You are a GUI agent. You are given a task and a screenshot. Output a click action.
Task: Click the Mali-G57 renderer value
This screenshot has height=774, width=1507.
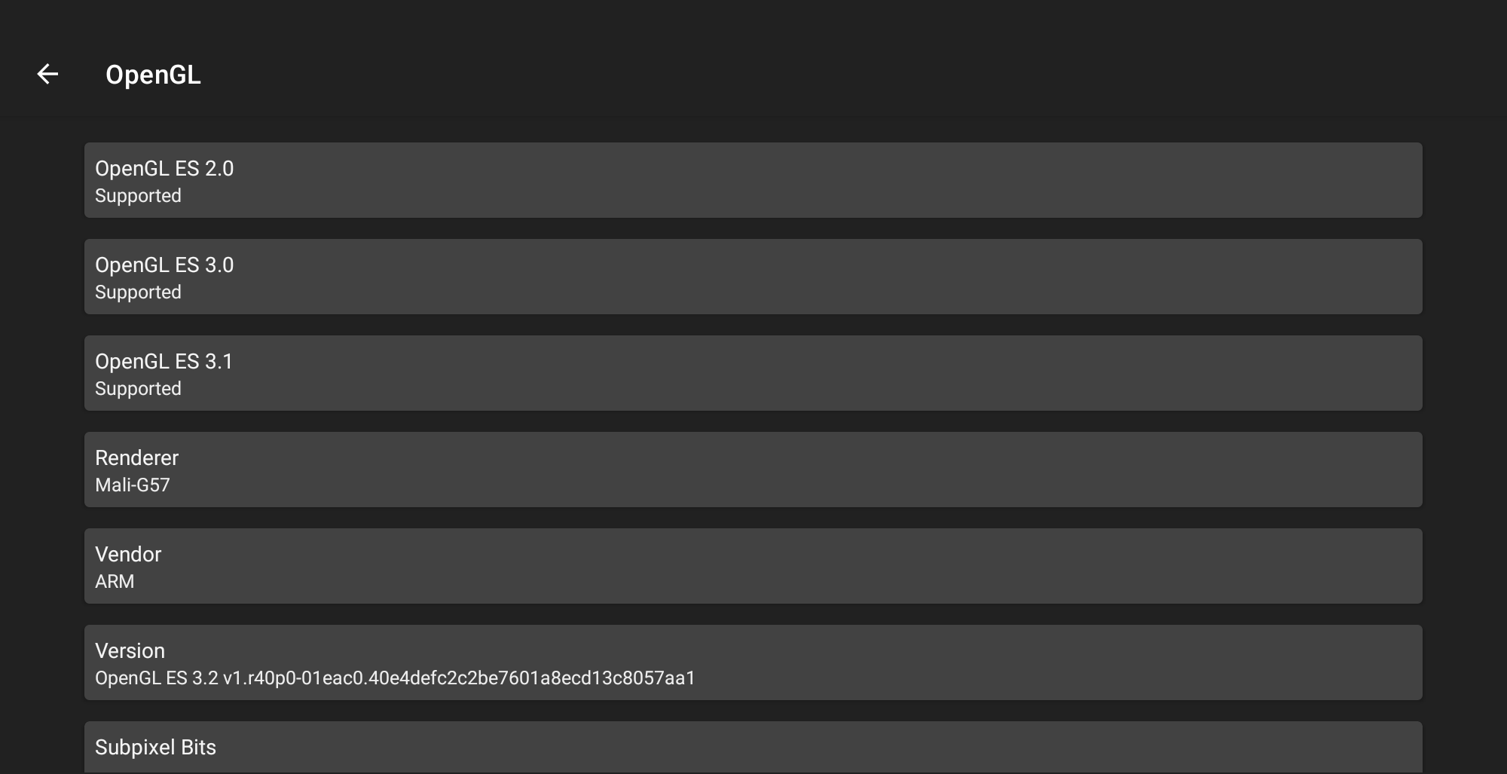[x=133, y=485]
